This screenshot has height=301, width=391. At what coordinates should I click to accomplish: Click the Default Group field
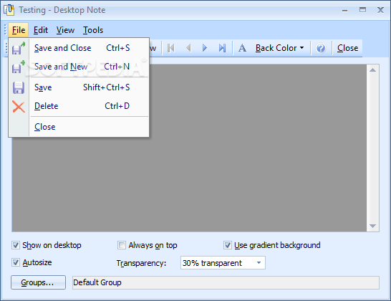(226, 282)
